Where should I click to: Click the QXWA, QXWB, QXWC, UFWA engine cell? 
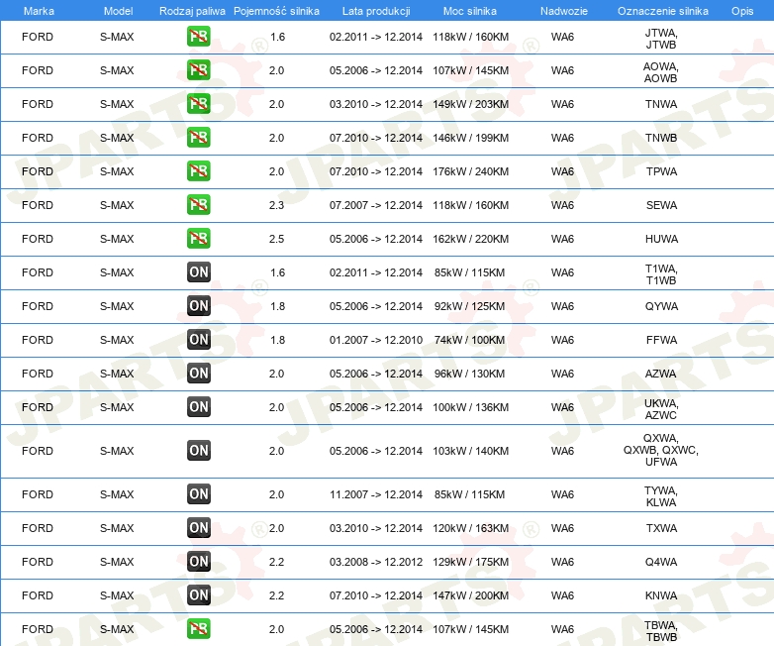coord(661,450)
